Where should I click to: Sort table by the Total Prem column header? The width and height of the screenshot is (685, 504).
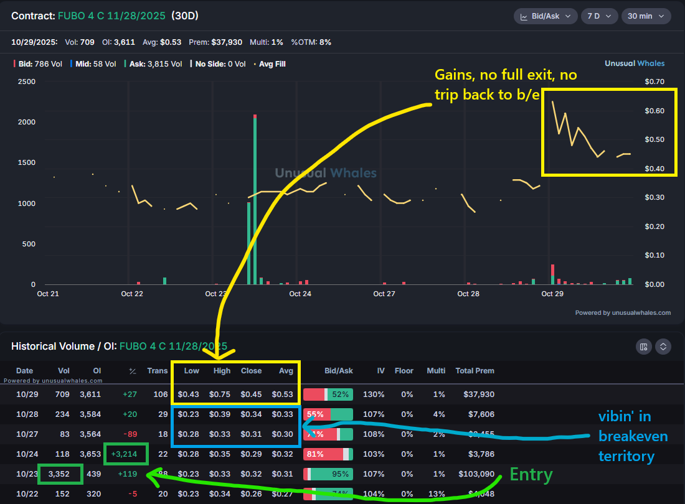[475, 370]
